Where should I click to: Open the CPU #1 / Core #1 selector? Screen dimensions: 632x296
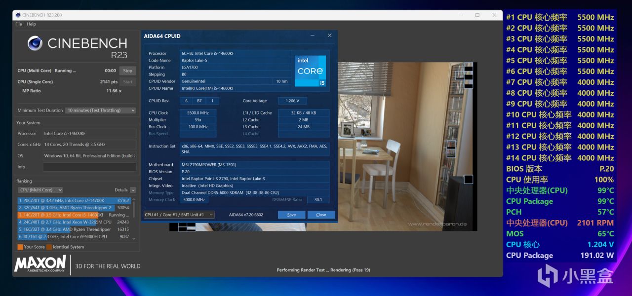179,215
